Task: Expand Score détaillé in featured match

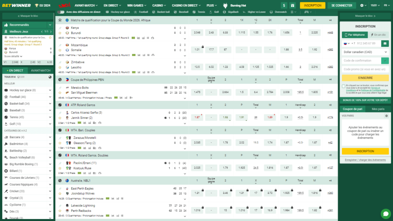Action: tap(13, 56)
